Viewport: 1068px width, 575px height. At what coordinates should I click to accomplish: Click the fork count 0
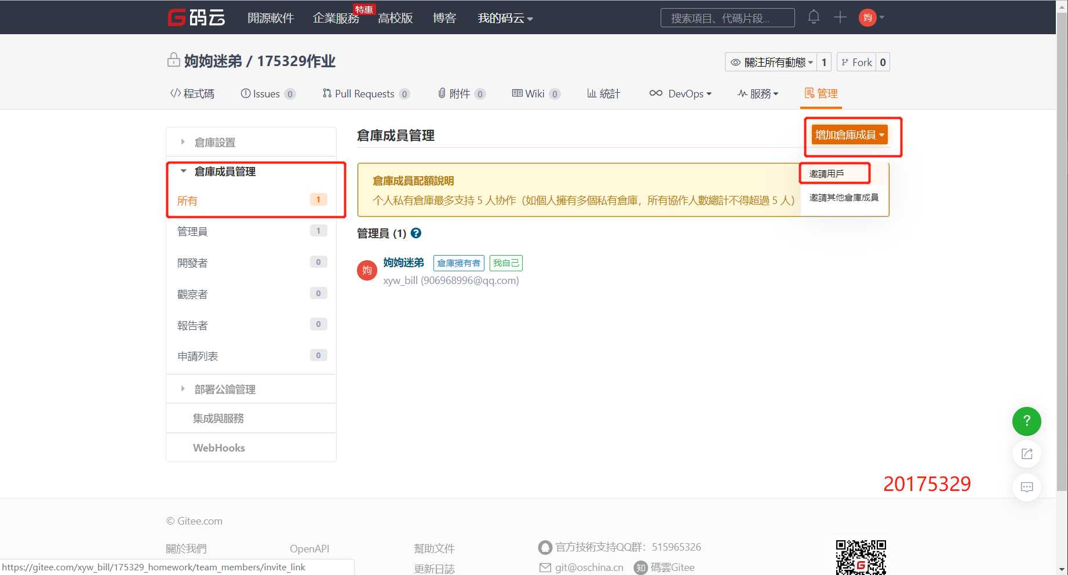[x=883, y=62]
